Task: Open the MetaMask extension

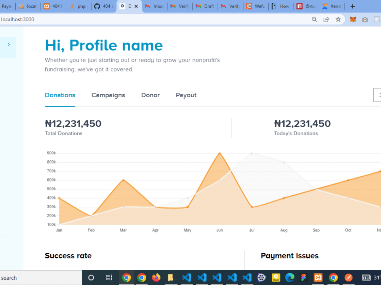Action: click(x=352, y=19)
